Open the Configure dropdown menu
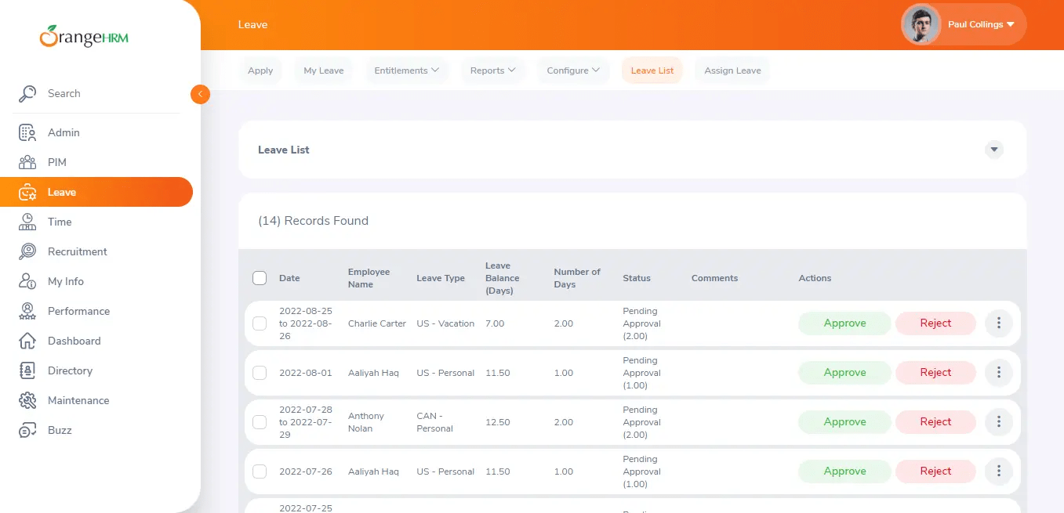The image size is (1064, 513). 573,70
